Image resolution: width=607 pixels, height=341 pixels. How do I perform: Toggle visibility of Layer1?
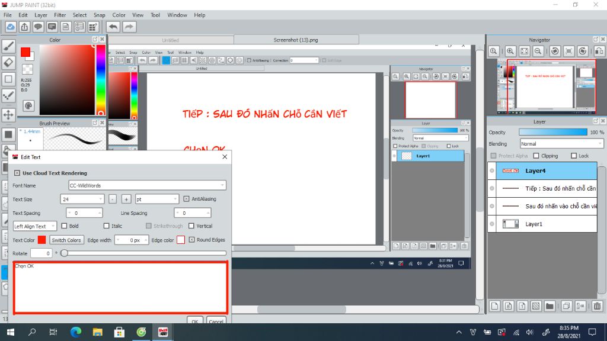pyautogui.click(x=492, y=223)
